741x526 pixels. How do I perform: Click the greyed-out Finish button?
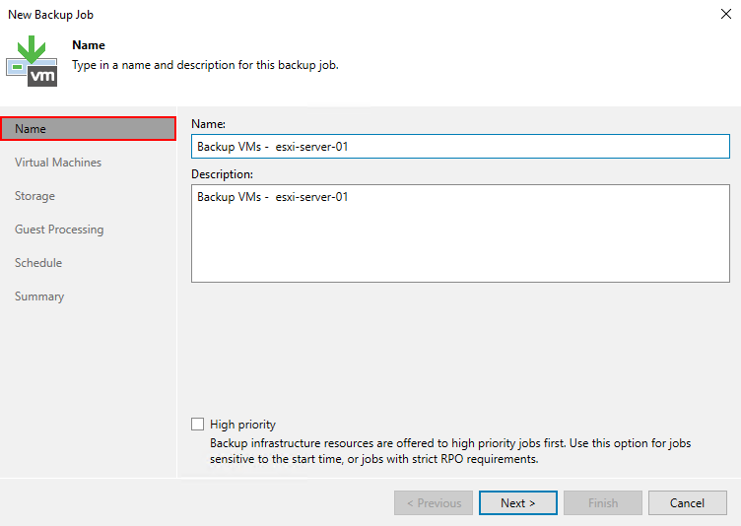[x=602, y=502]
